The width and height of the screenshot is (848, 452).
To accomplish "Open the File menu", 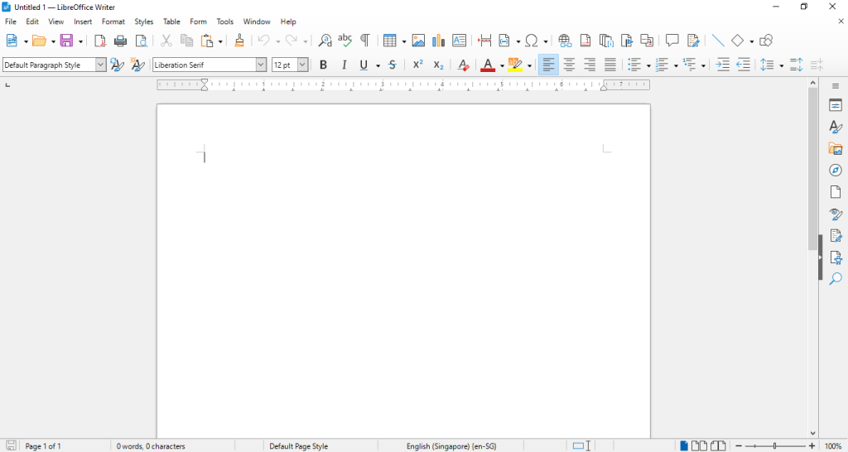I will click(11, 22).
